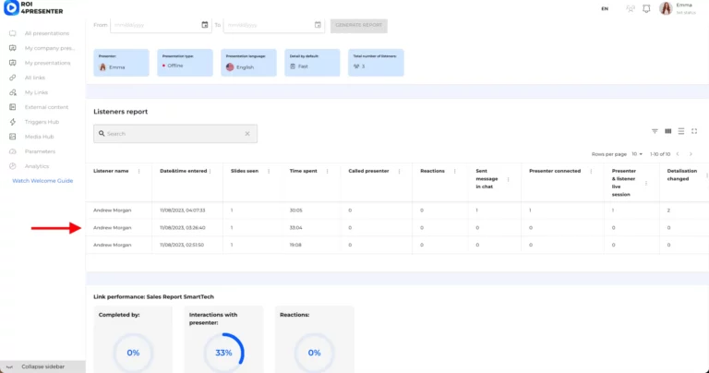Screen dimensions: 709x373
Task: Open Triggers Hub
Action: (x=42, y=122)
